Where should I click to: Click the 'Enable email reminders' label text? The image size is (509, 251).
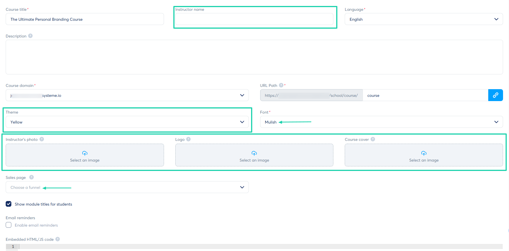tap(36, 225)
